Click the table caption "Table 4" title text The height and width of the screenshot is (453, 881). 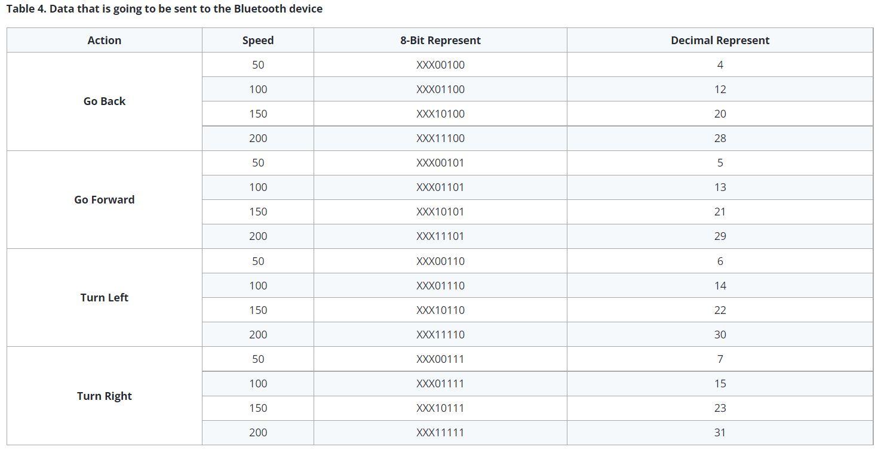[164, 9]
